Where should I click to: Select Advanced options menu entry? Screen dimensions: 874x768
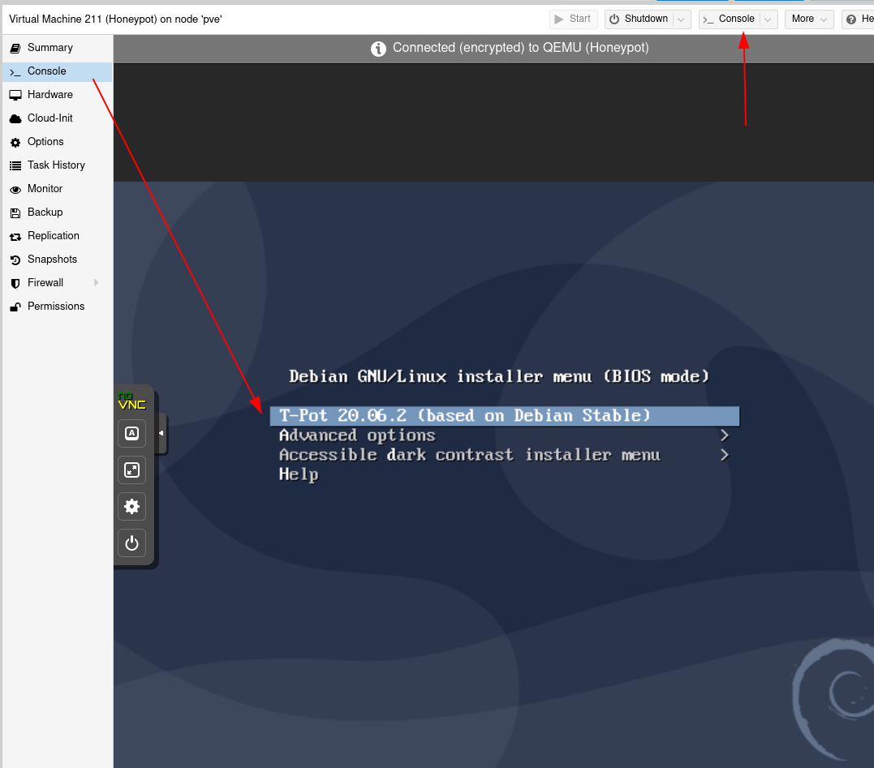click(505, 435)
